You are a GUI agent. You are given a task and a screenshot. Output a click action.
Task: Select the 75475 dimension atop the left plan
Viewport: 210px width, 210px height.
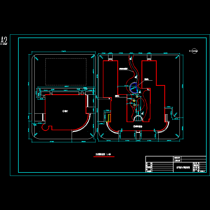63,51
